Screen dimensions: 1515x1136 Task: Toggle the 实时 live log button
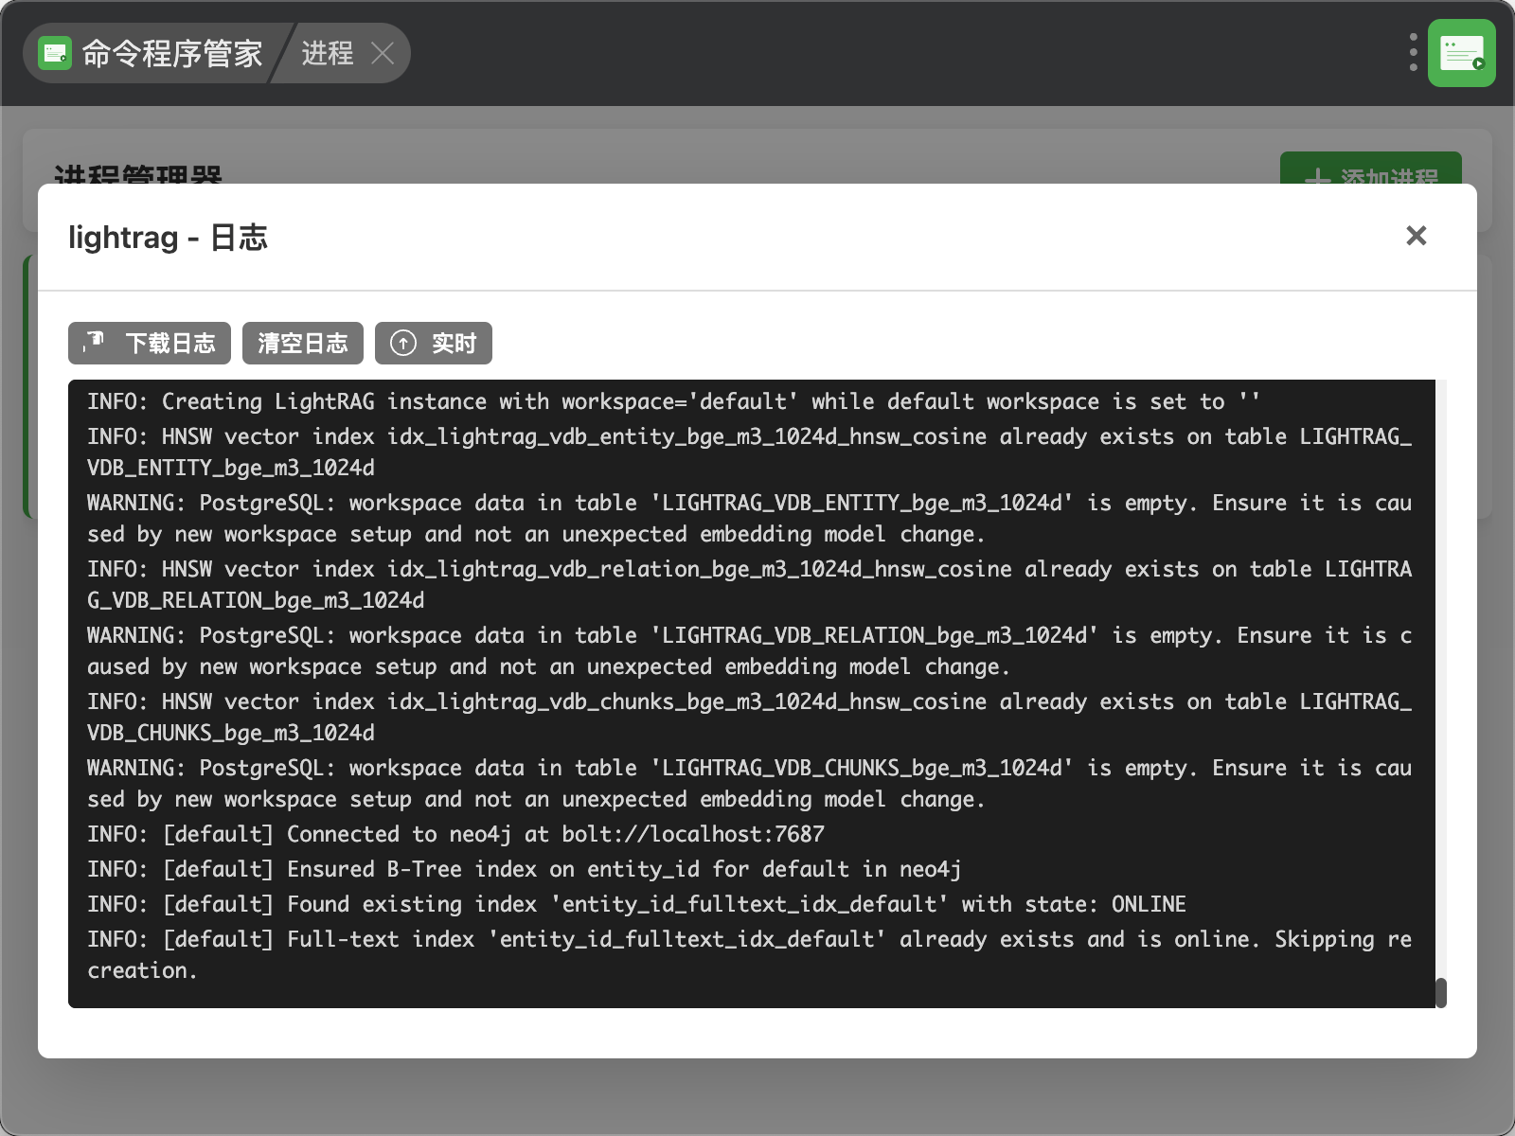coord(434,343)
